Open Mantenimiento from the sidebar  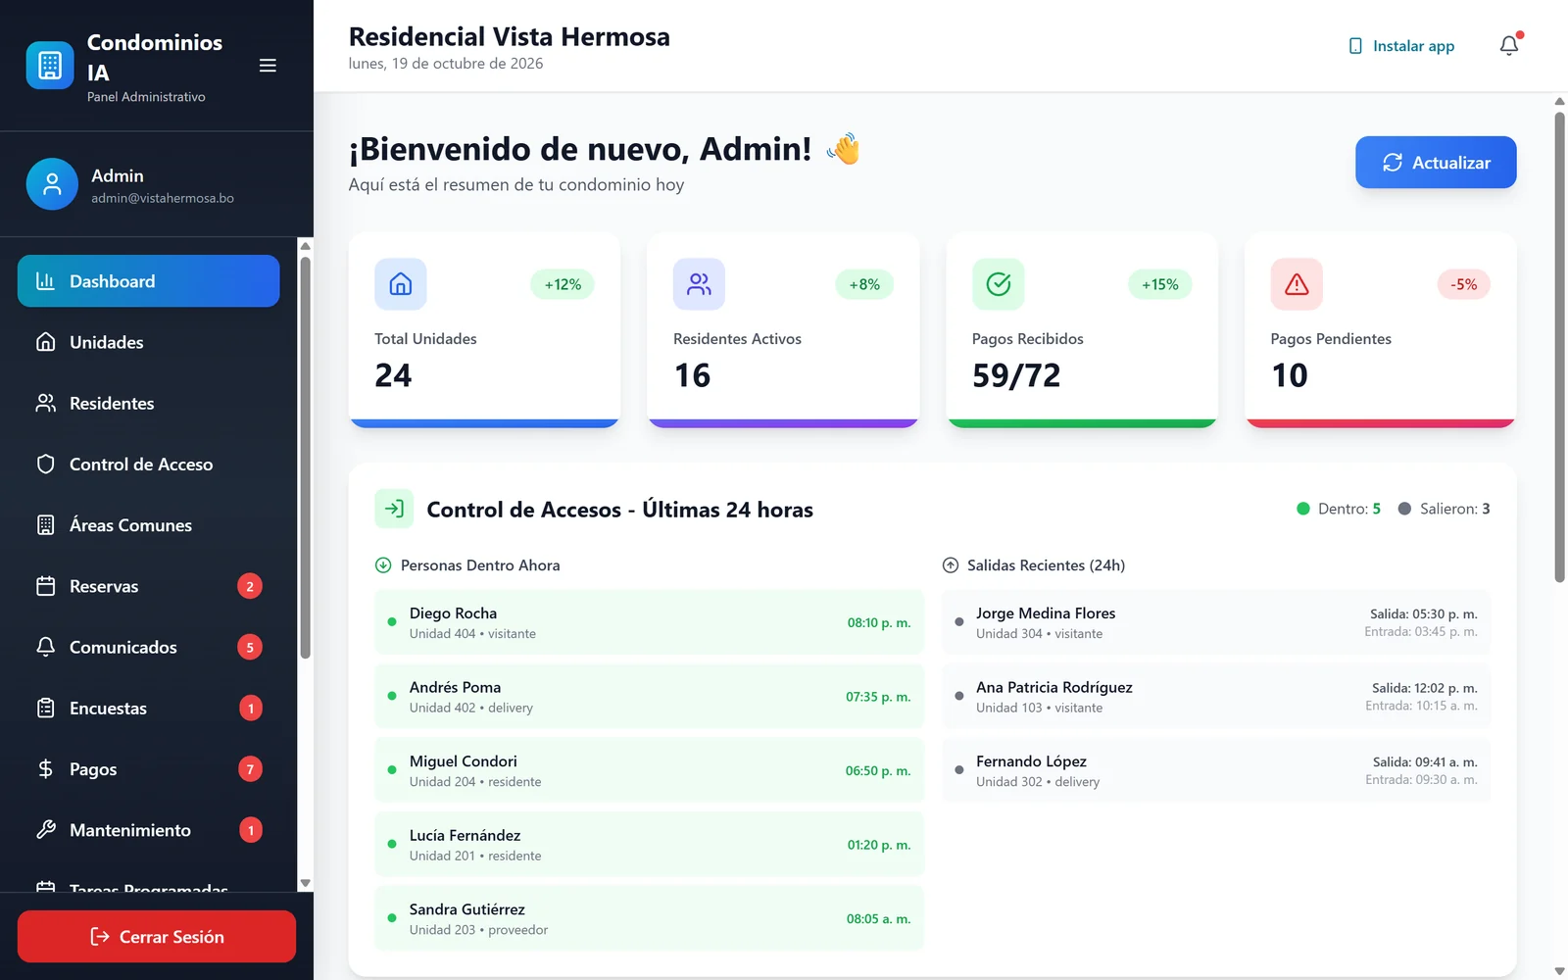point(148,830)
